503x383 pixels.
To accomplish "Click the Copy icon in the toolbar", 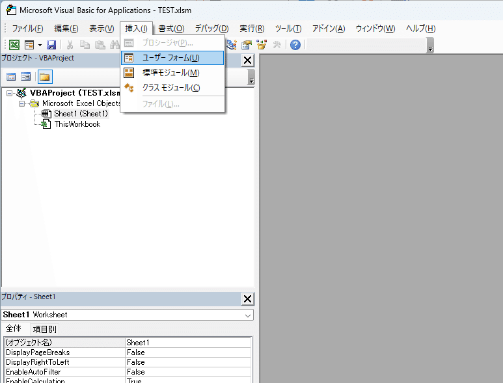I will (x=85, y=45).
